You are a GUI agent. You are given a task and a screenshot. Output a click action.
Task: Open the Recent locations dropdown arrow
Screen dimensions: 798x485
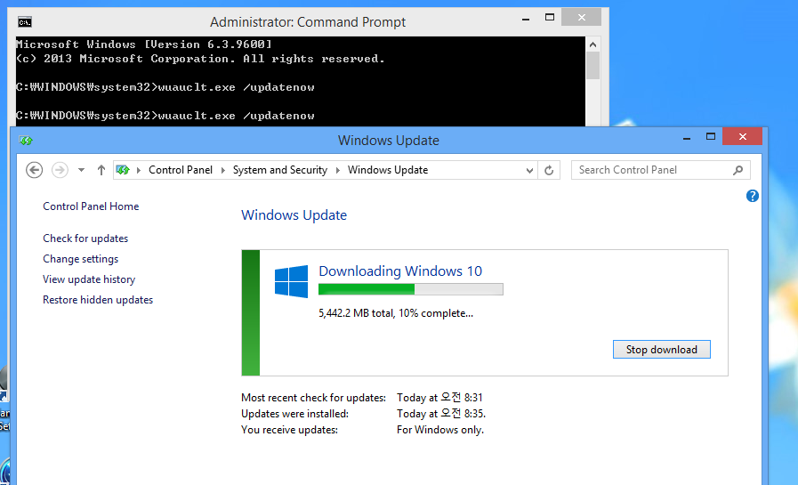click(82, 170)
